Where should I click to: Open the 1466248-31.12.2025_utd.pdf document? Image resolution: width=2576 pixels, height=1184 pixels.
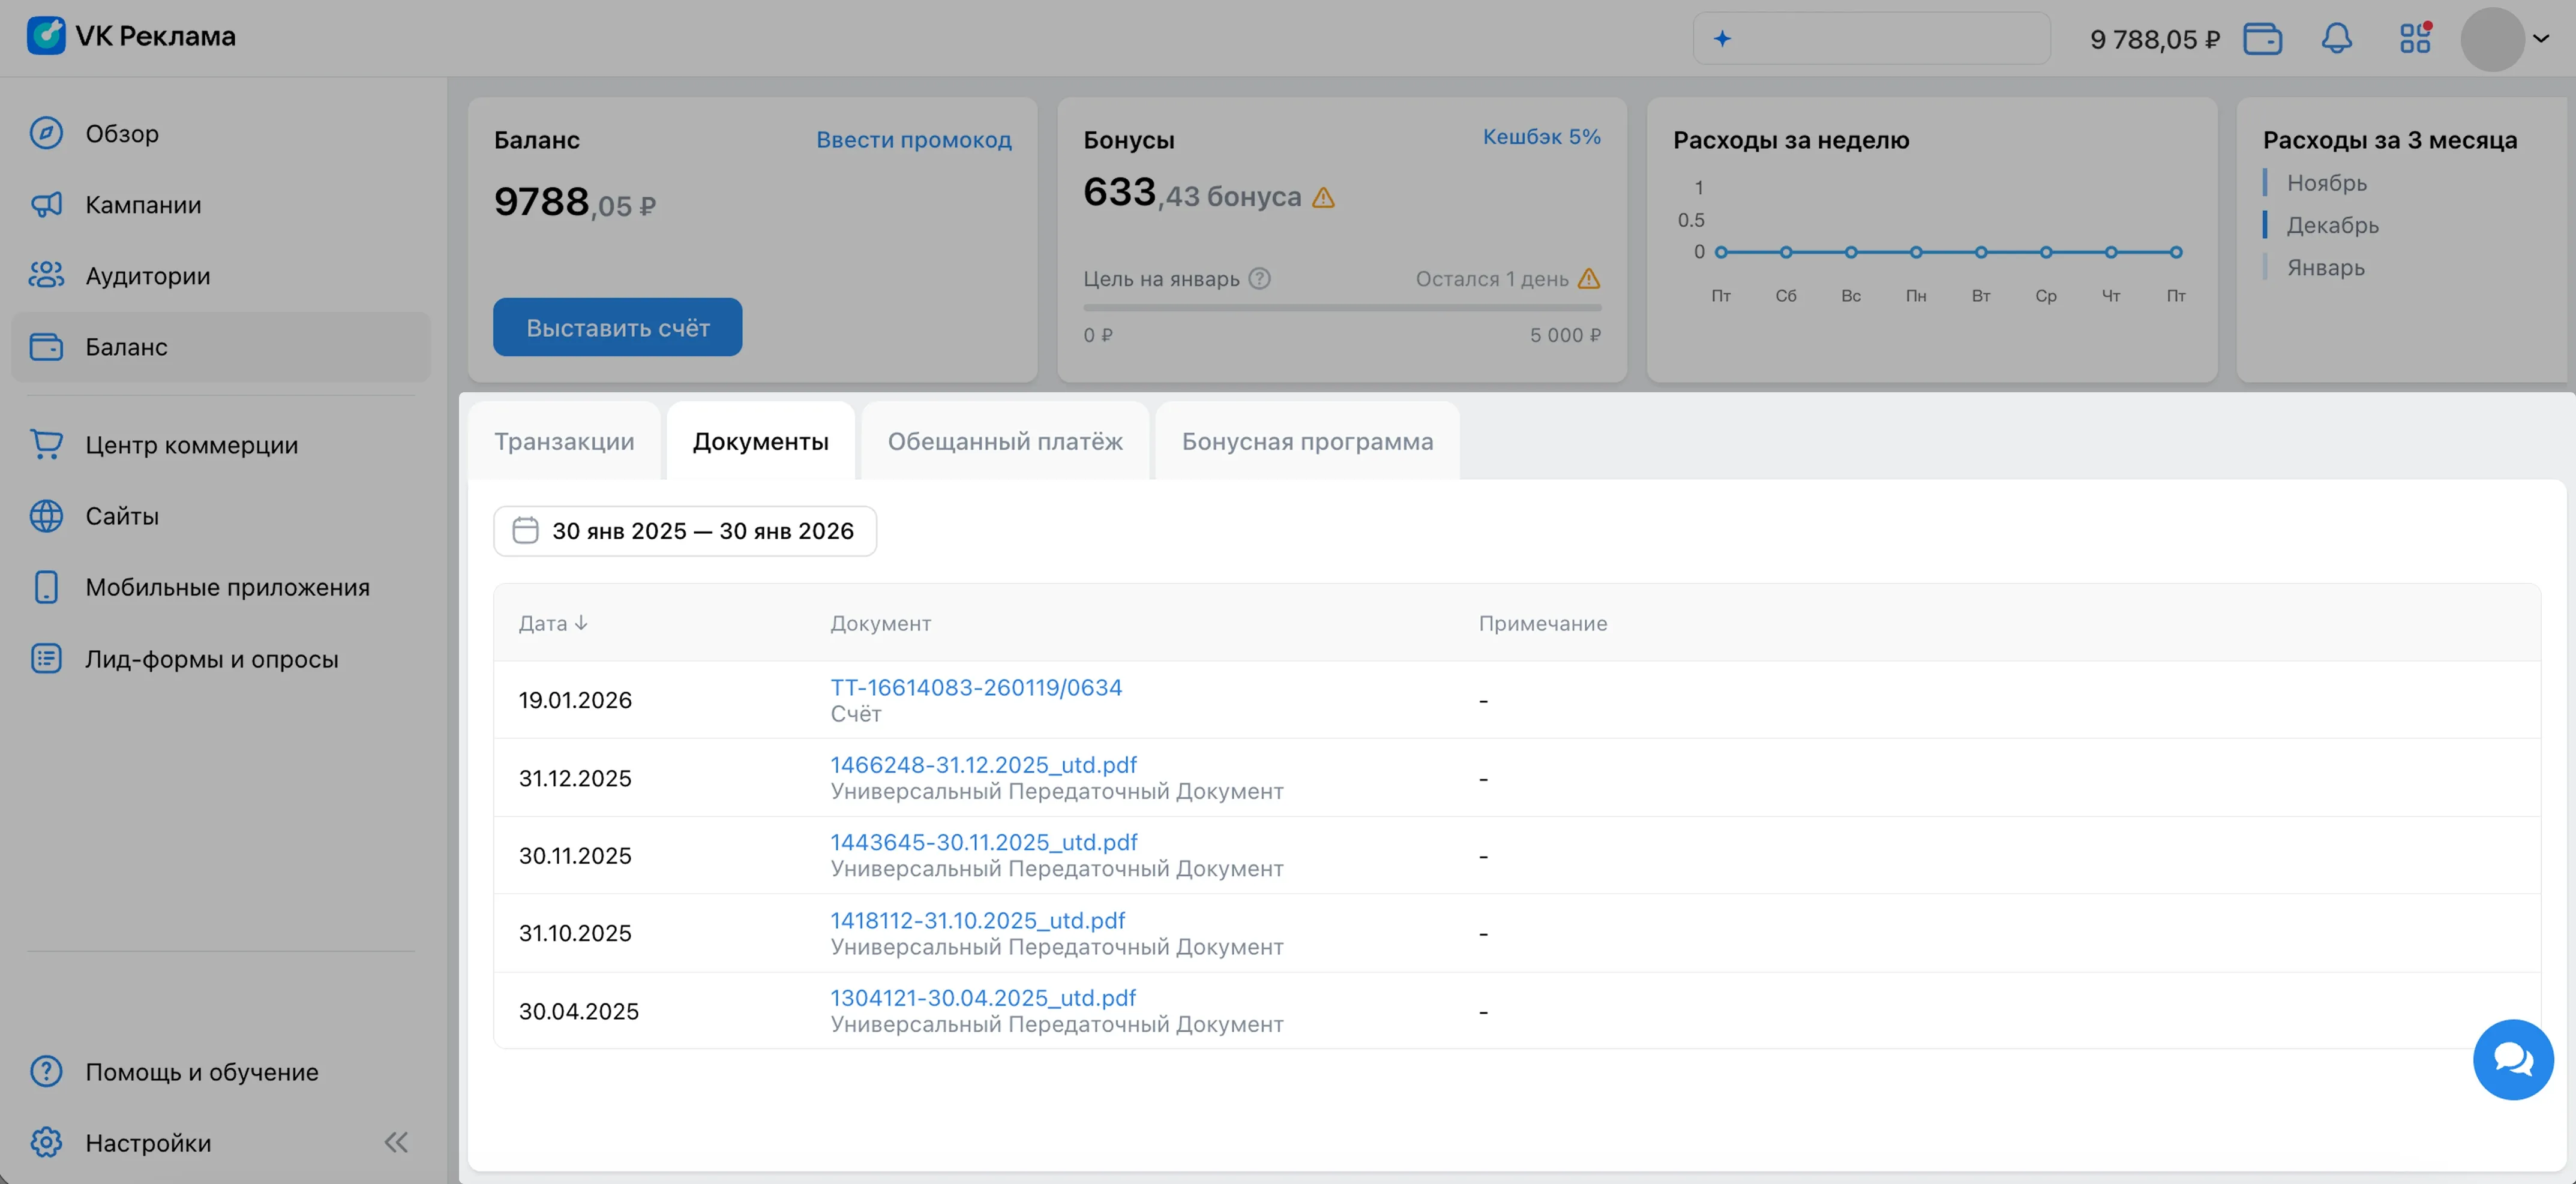point(983,765)
